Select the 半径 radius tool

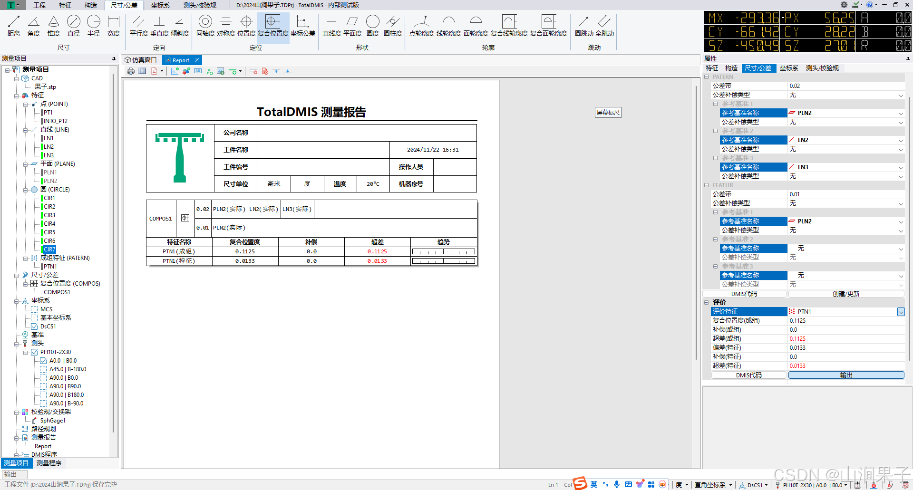pyautogui.click(x=94, y=26)
